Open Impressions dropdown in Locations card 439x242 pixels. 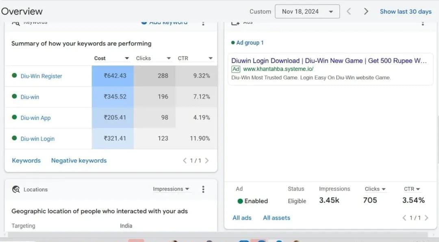point(171,189)
